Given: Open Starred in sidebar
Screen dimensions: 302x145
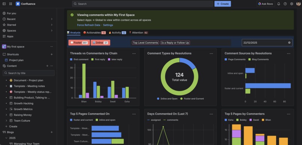Looking at the screenshot, I should (x=11, y=25).
